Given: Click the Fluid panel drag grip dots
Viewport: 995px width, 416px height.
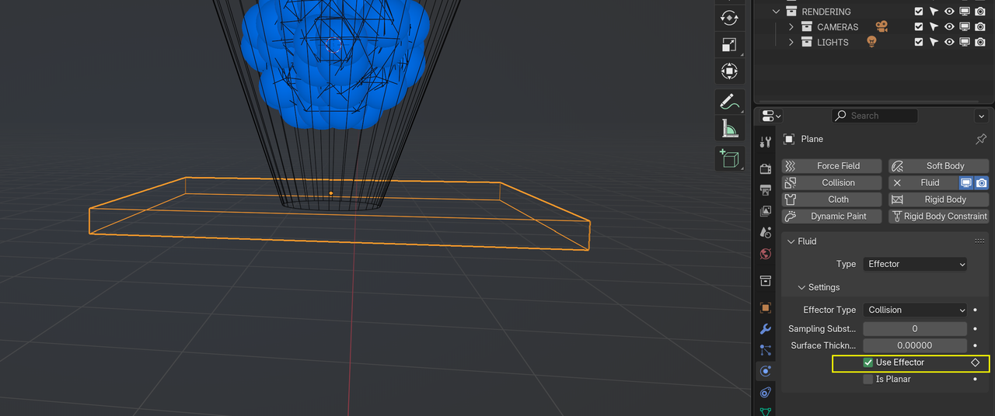Looking at the screenshot, I should [979, 241].
